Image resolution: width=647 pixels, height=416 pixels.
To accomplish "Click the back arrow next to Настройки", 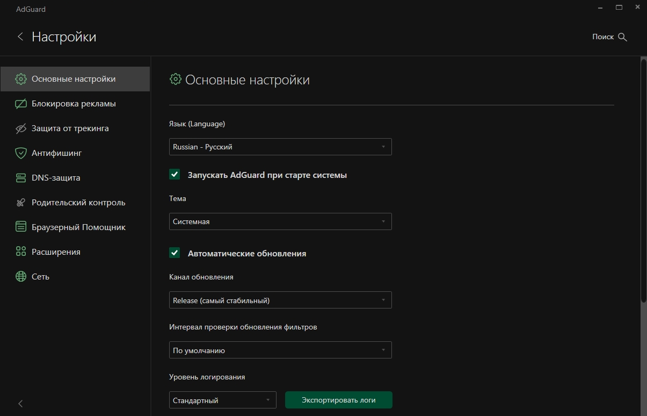I will pyautogui.click(x=20, y=37).
